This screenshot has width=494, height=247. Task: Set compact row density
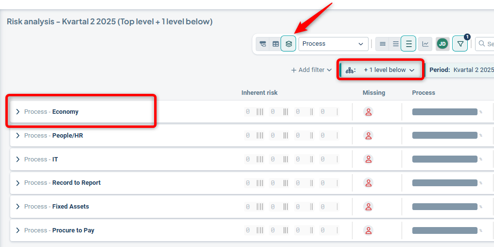[x=383, y=44]
